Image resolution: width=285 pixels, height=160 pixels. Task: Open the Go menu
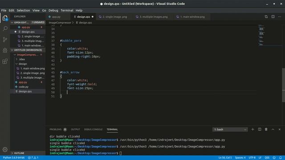click(x=44, y=10)
